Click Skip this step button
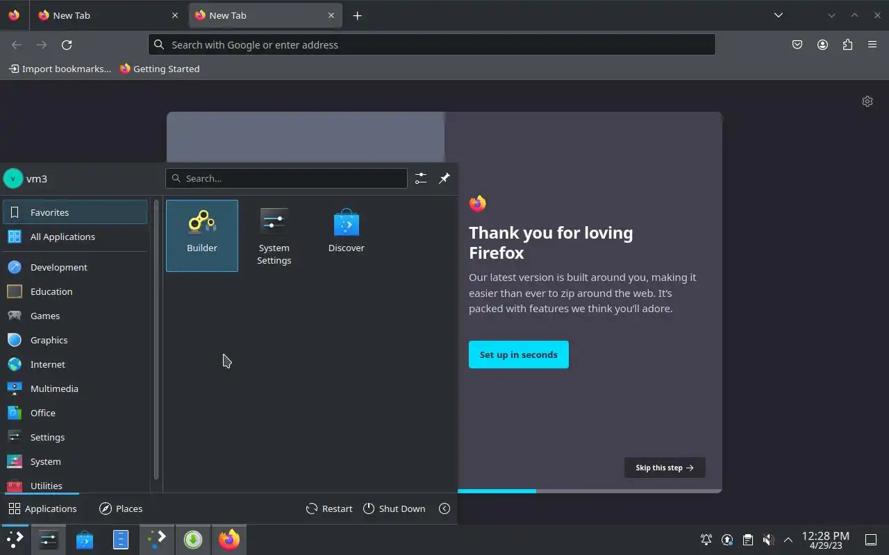Viewport: 889px width, 555px height. [x=665, y=468]
